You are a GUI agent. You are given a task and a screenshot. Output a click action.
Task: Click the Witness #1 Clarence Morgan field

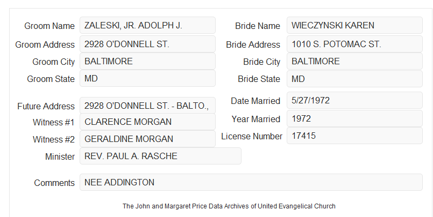147,122
